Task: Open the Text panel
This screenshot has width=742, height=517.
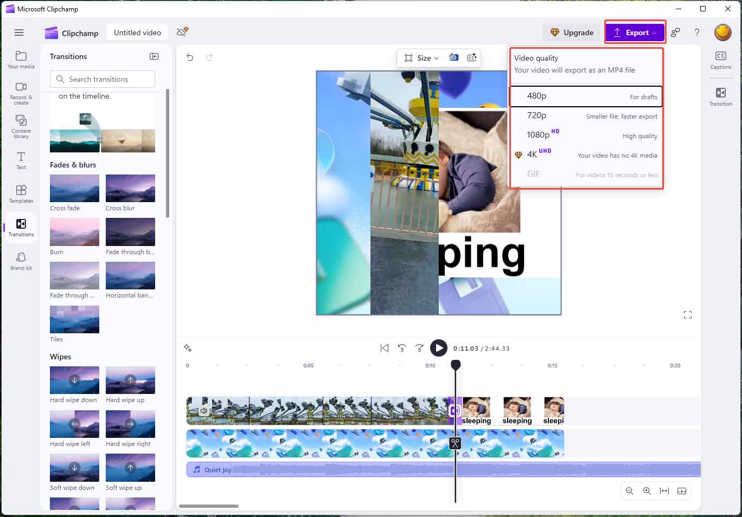Action: 21,160
